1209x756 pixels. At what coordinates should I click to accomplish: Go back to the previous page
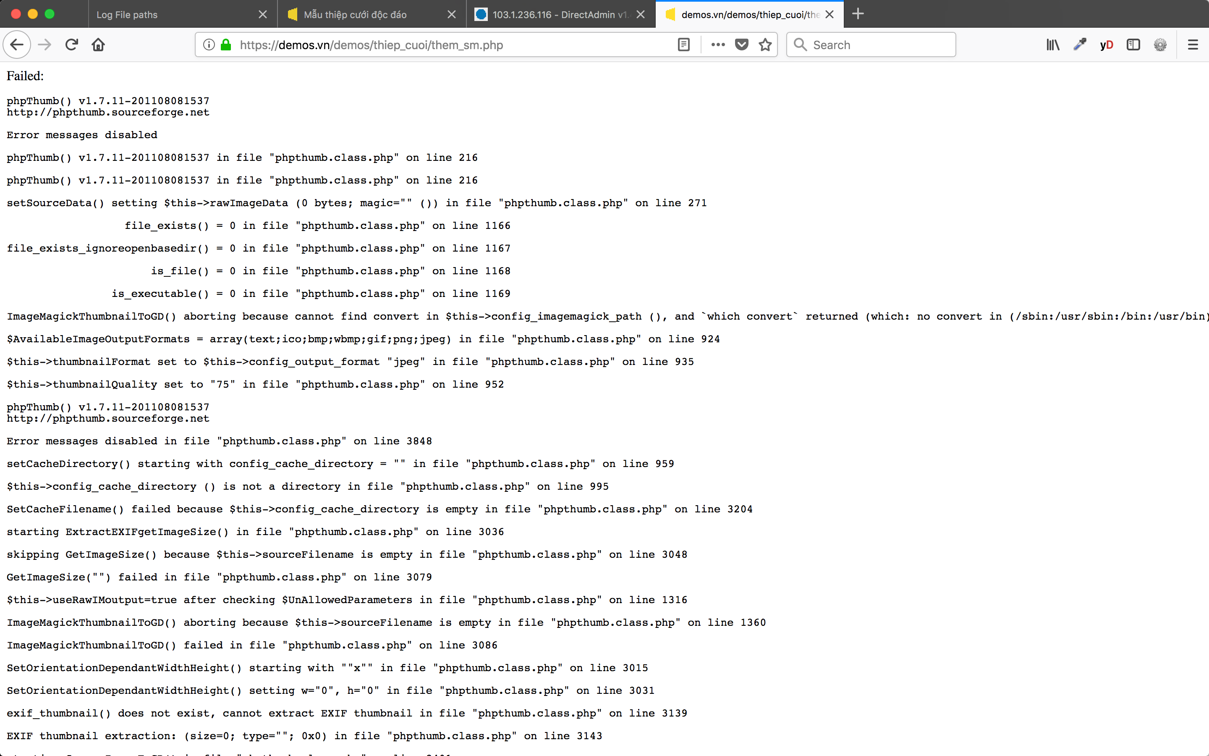point(17,45)
